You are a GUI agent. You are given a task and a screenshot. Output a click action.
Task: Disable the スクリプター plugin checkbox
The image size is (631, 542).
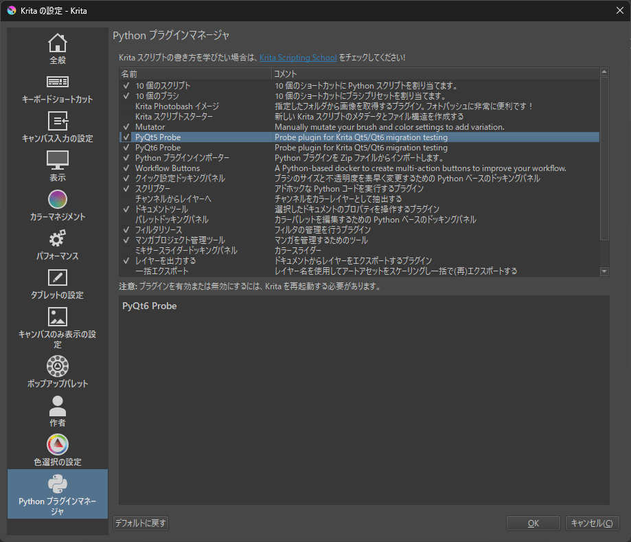tap(126, 189)
